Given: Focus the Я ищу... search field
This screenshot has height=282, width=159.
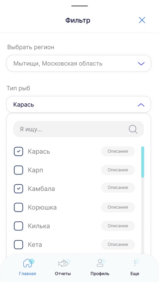Looking at the screenshot, I should (78, 129).
